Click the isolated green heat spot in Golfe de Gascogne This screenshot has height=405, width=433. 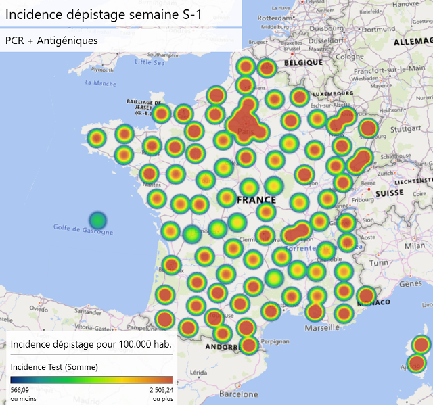(x=98, y=220)
